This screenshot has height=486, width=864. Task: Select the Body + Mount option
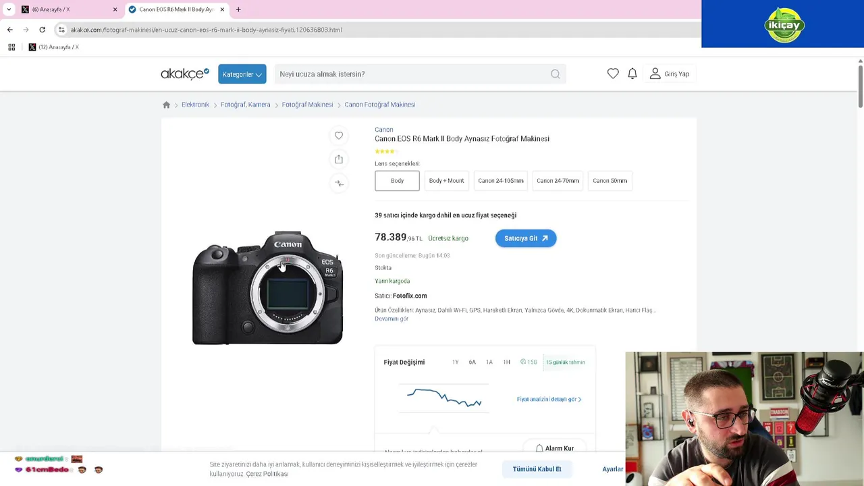point(446,181)
